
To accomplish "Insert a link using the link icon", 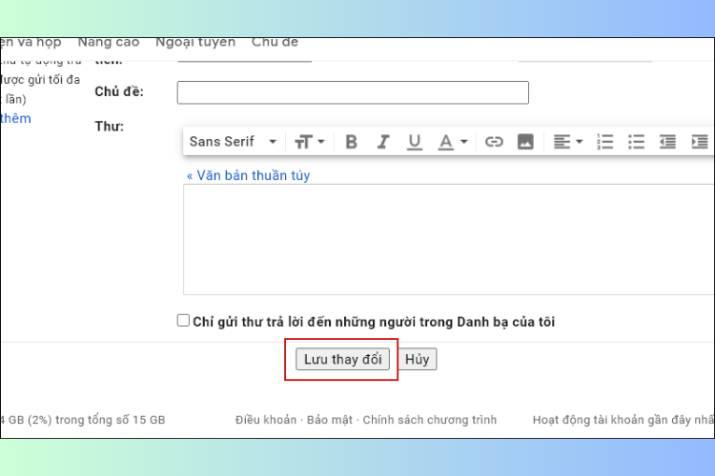I will click(494, 142).
